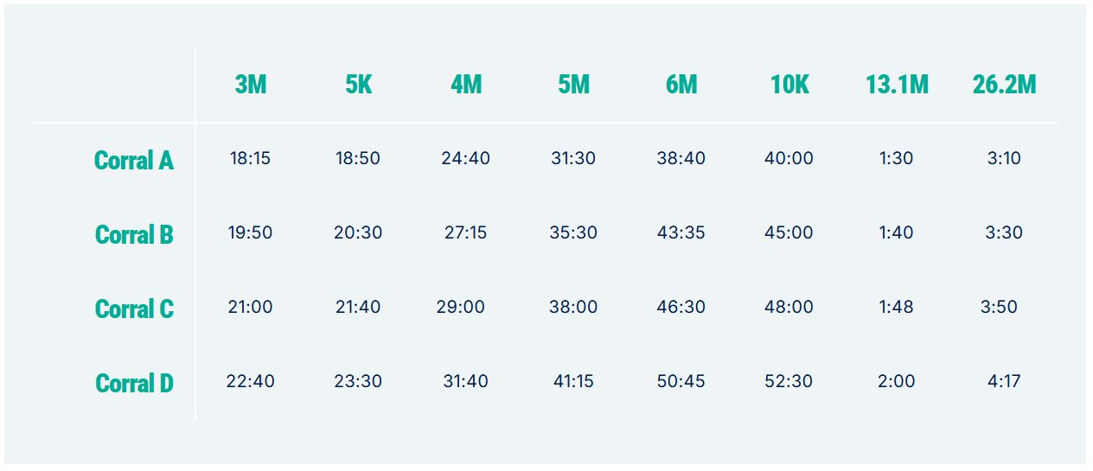Viewport: 1093px width, 471px height.
Task: Select the 26.2M column header
Action: tap(1004, 85)
